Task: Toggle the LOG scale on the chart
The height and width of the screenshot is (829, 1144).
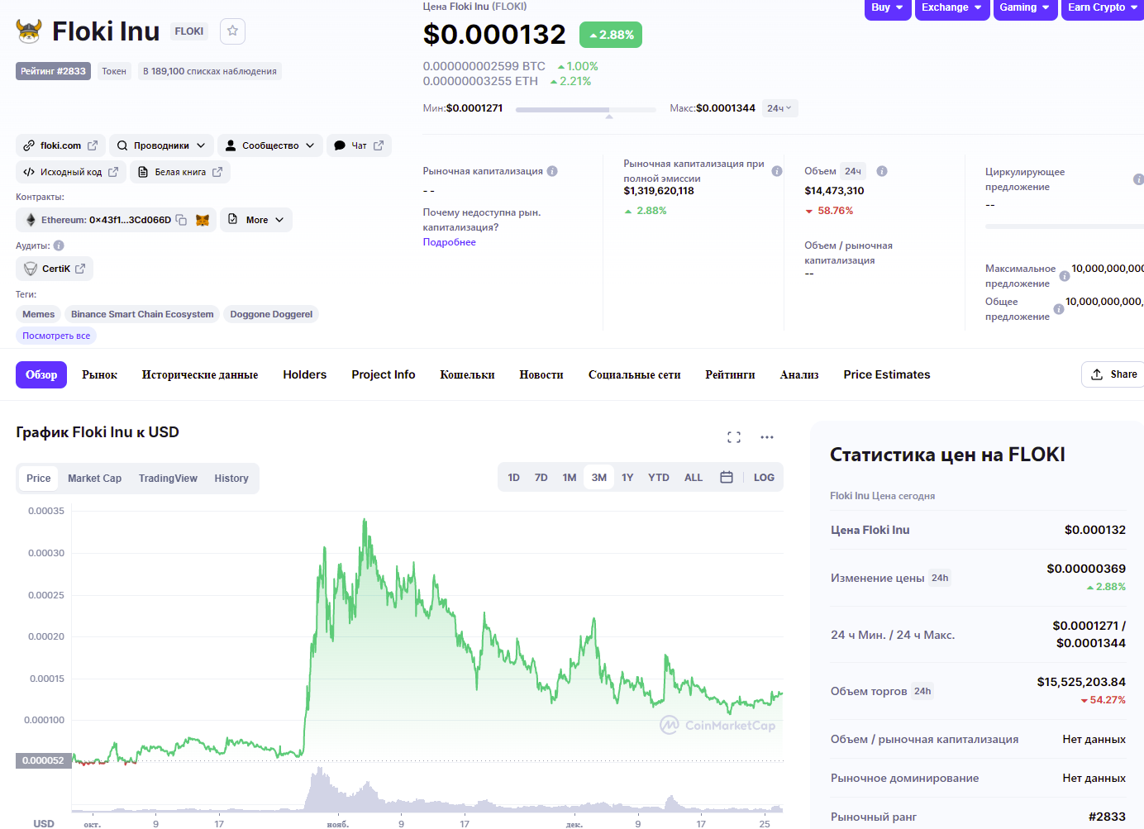Action: 764,478
